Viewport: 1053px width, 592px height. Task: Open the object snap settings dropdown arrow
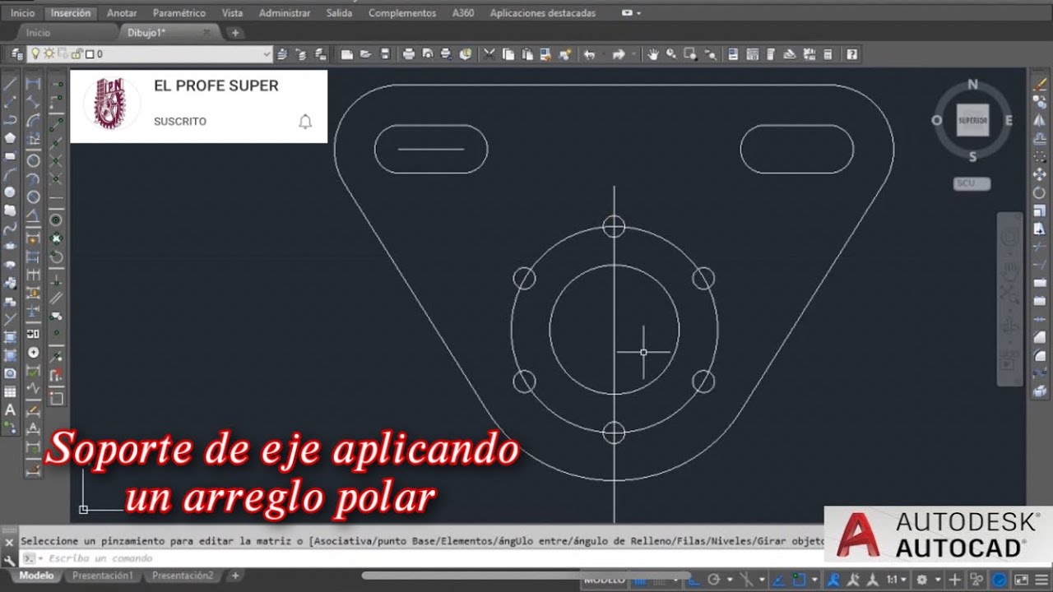[814, 580]
